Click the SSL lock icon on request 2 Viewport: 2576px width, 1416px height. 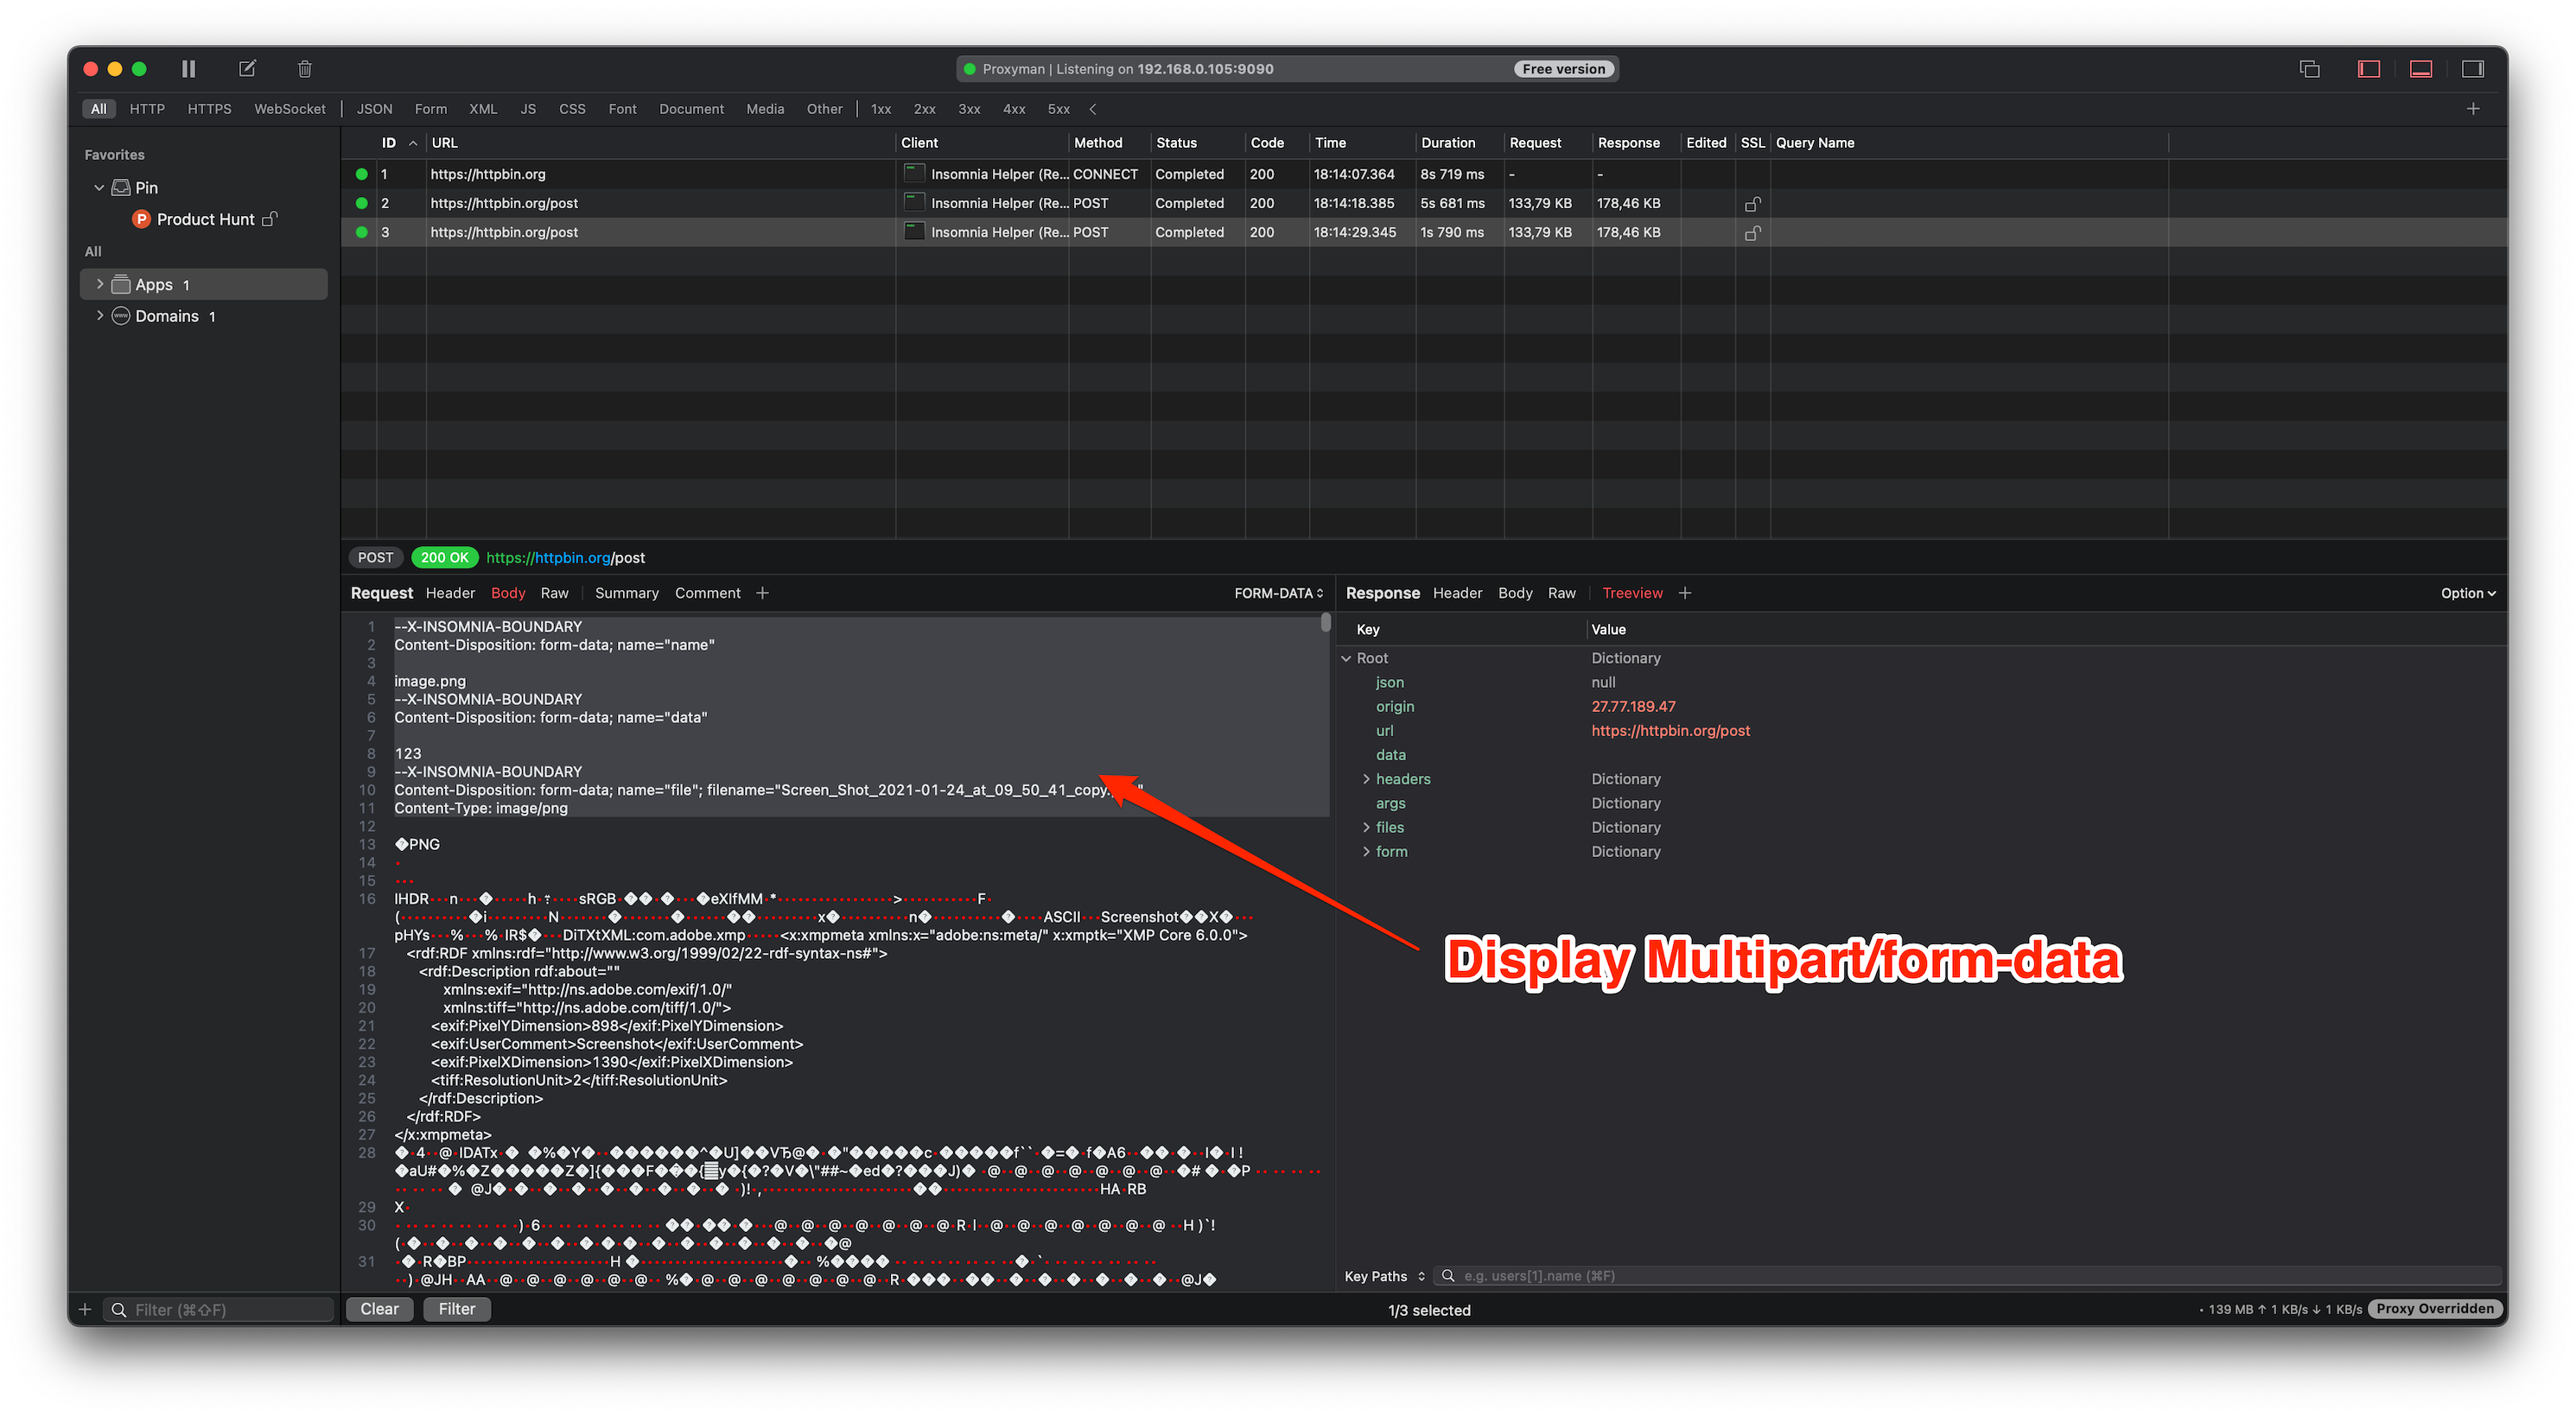coord(1752,204)
